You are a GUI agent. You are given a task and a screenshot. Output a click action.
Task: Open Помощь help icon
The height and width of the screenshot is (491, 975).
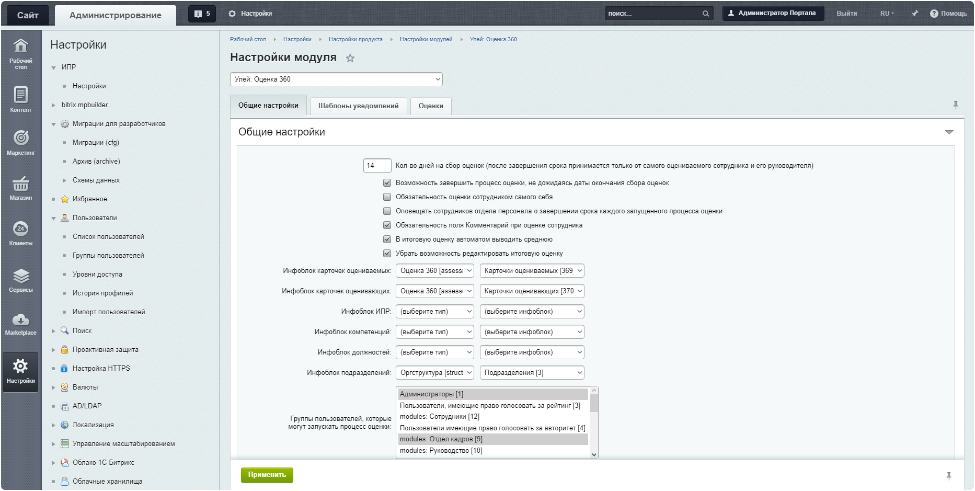948,14
